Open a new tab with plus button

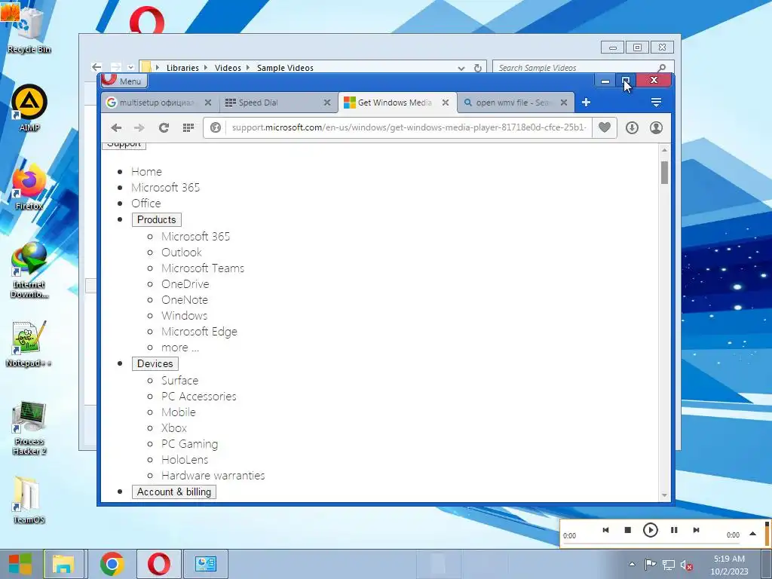coord(586,103)
